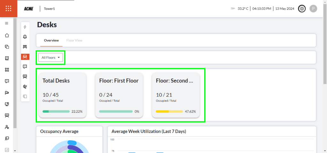Screen dimensions: 327x153
Task: Select the highlighted Desks icon
Action: [x=25, y=57]
